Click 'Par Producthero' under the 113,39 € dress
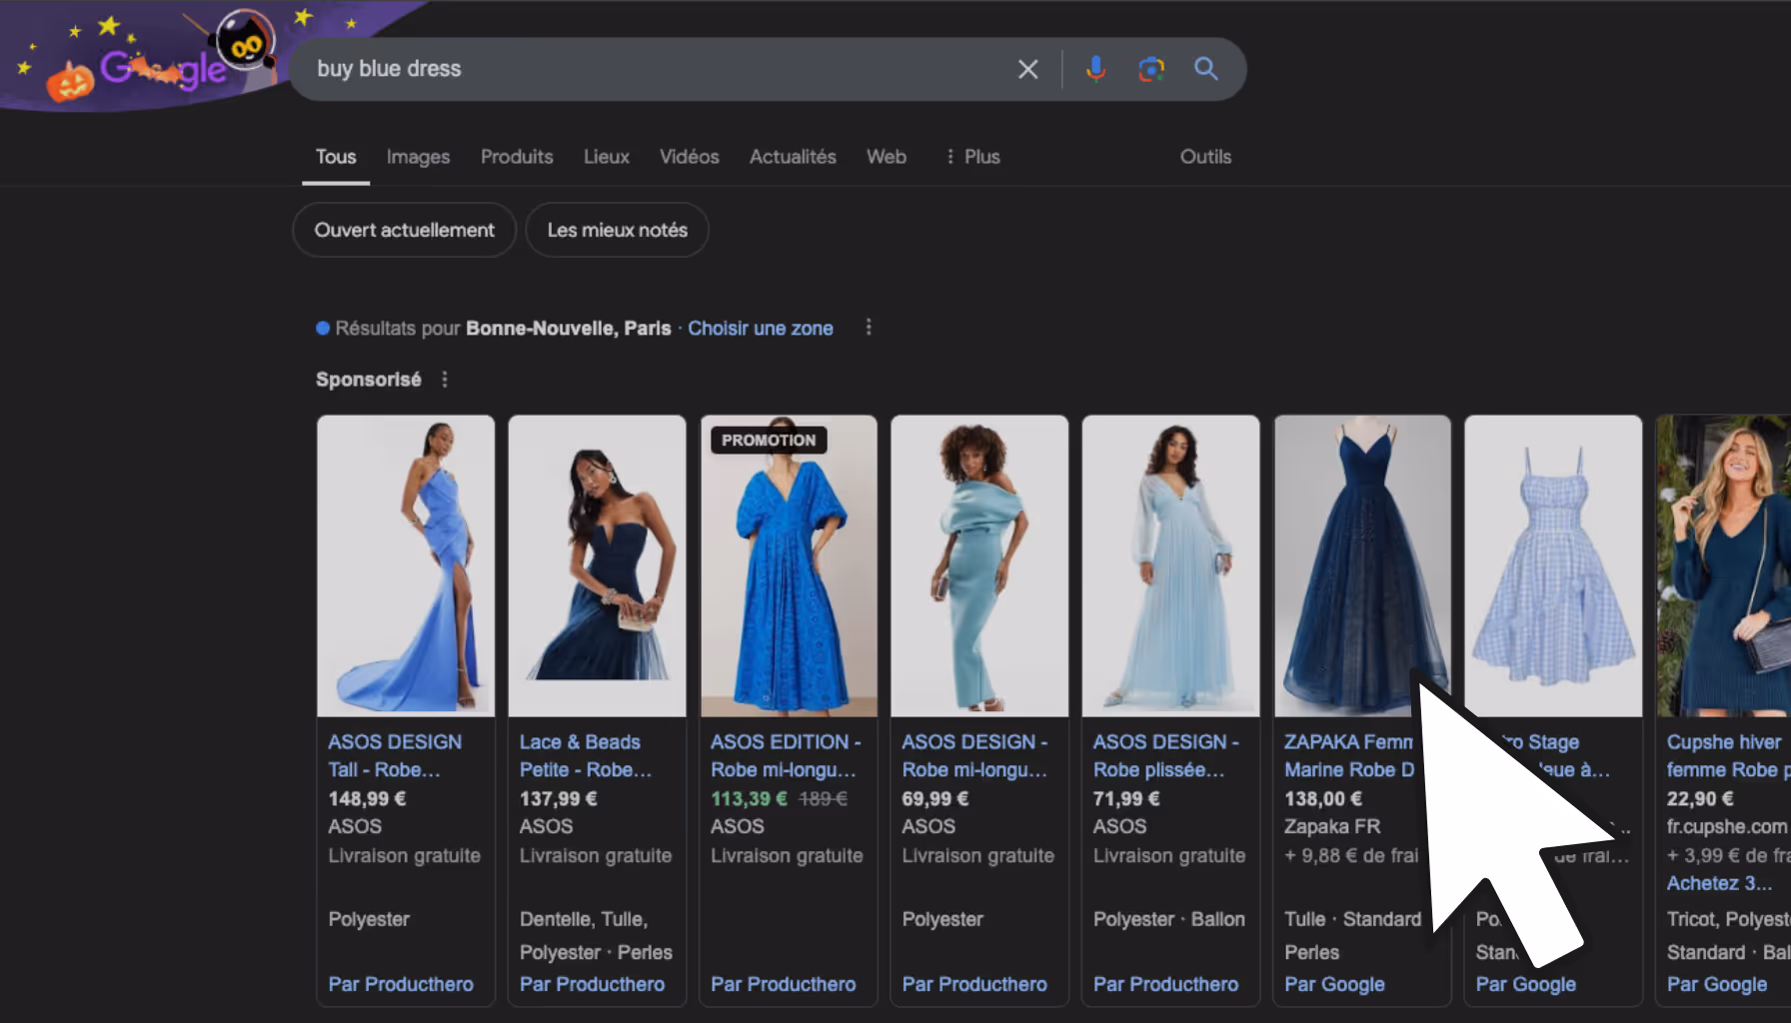 783,984
